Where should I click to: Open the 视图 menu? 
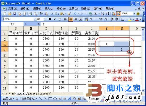click(37, 9)
